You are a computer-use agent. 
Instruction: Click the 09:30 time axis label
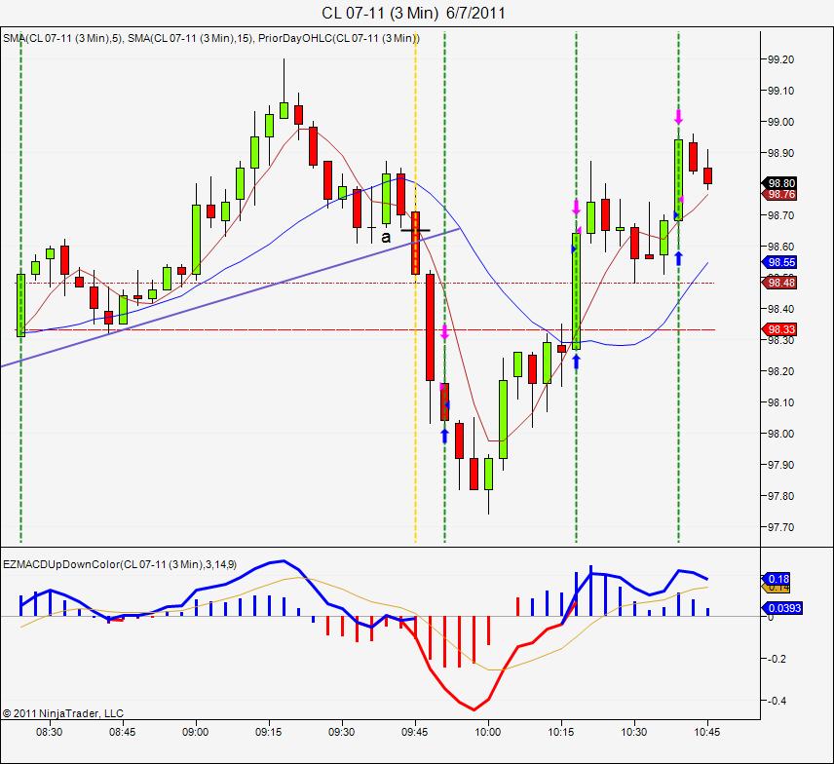341,732
